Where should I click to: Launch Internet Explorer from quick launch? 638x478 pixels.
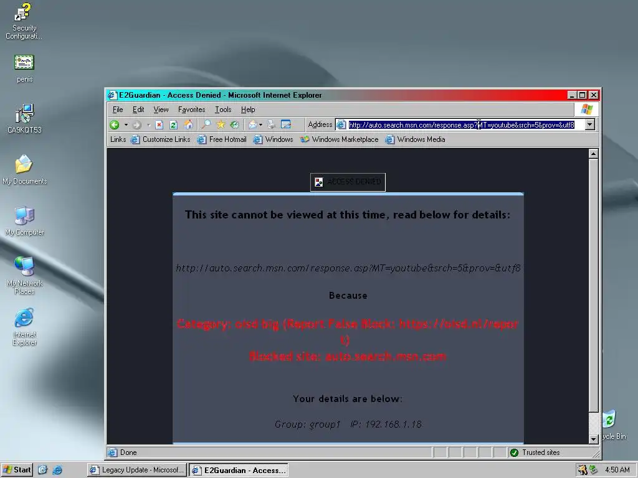[x=57, y=470]
